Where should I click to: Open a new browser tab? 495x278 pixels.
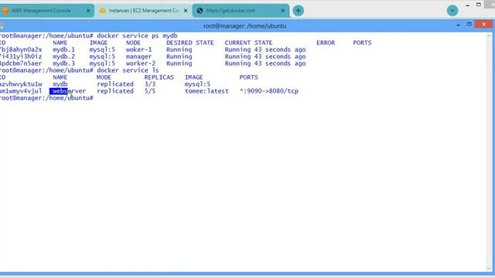298,10
